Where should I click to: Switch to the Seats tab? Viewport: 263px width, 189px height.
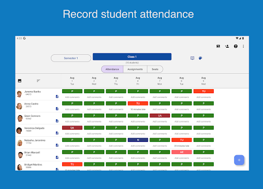(155, 69)
